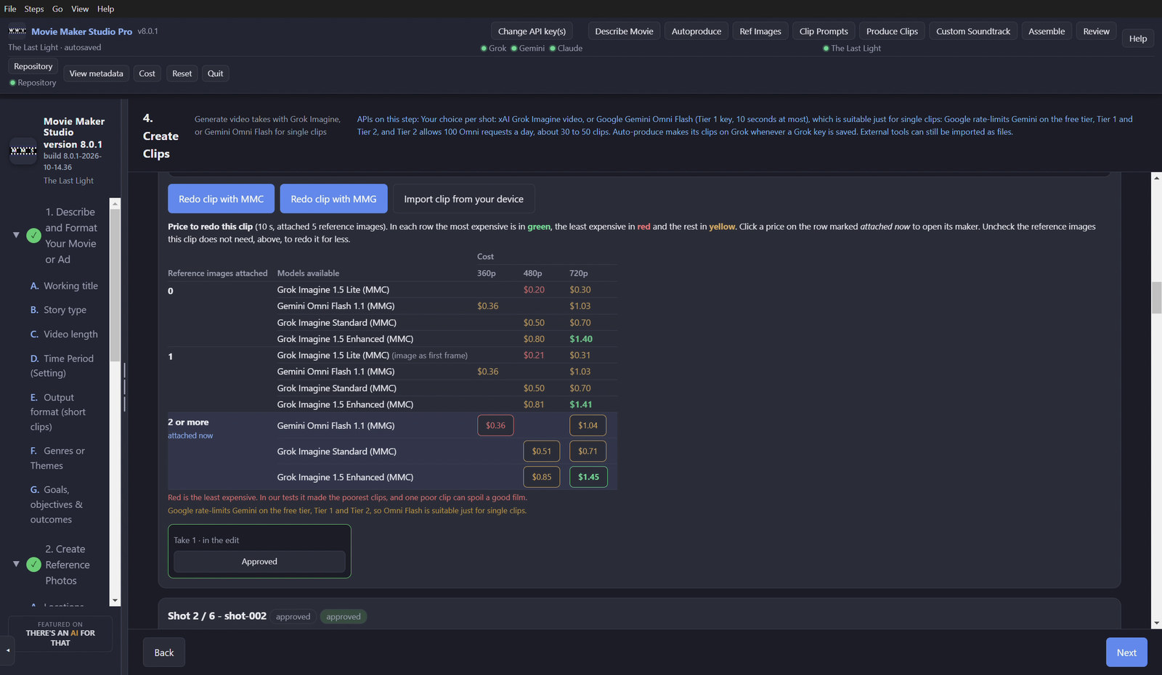This screenshot has height=675, width=1162.
Task: Click Import clip from your device
Action: pos(463,199)
